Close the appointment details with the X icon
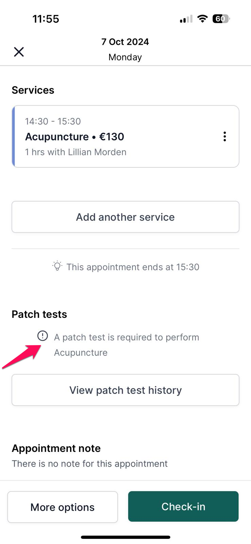 point(19,52)
